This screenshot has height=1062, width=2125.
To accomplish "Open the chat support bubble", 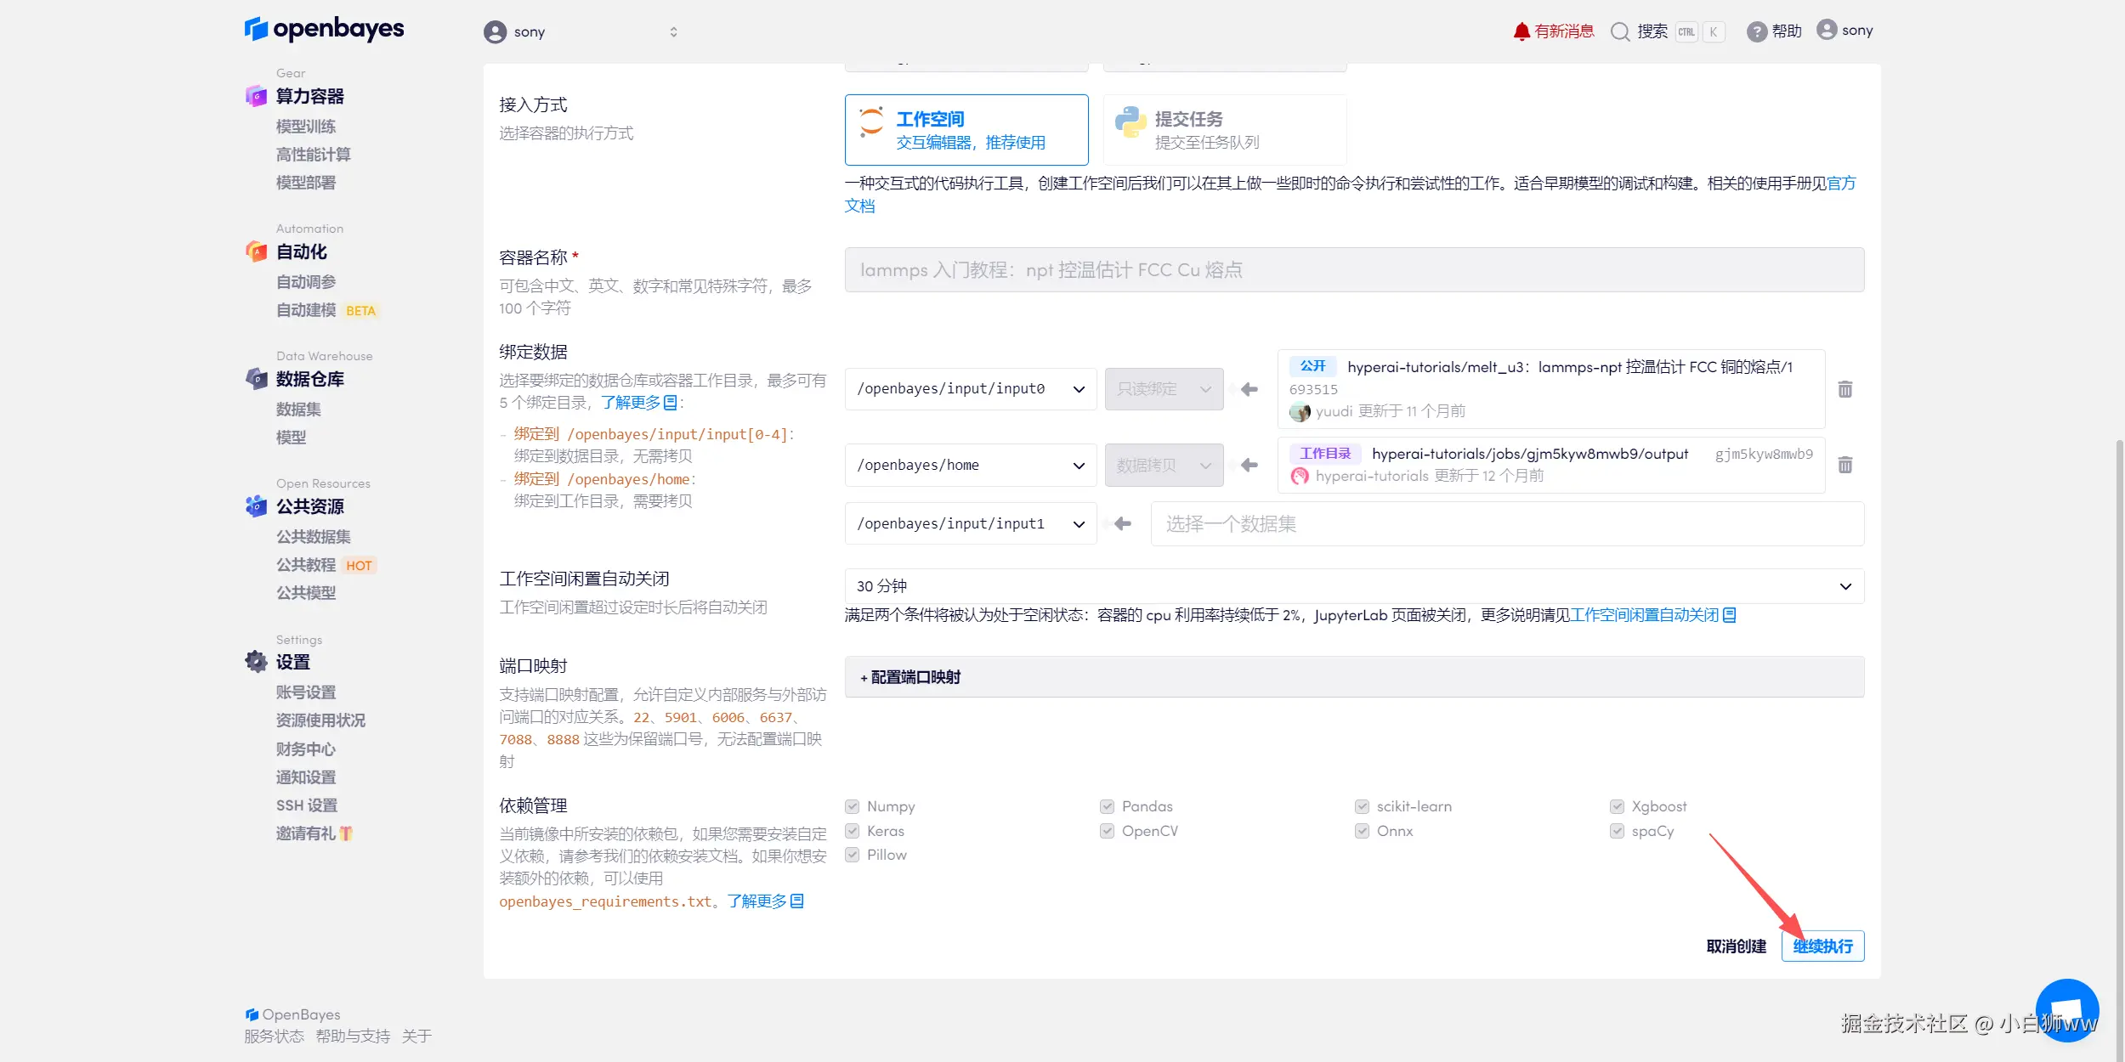I will click(x=2066, y=1010).
